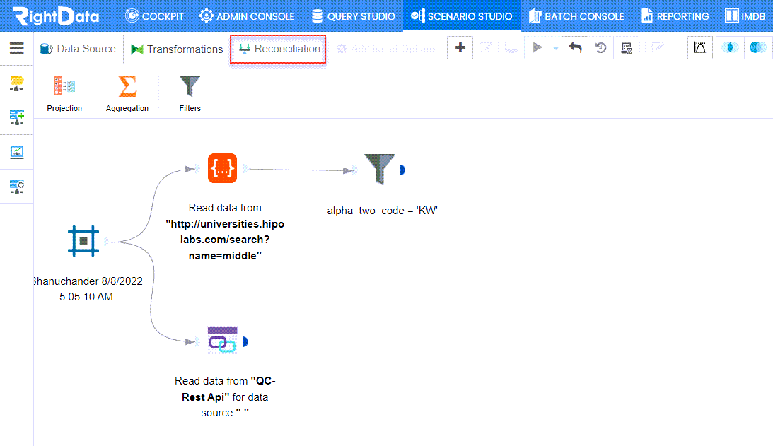Select Scenario Studio in the top navigation
This screenshot has width=773, height=446.
[461, 16]
